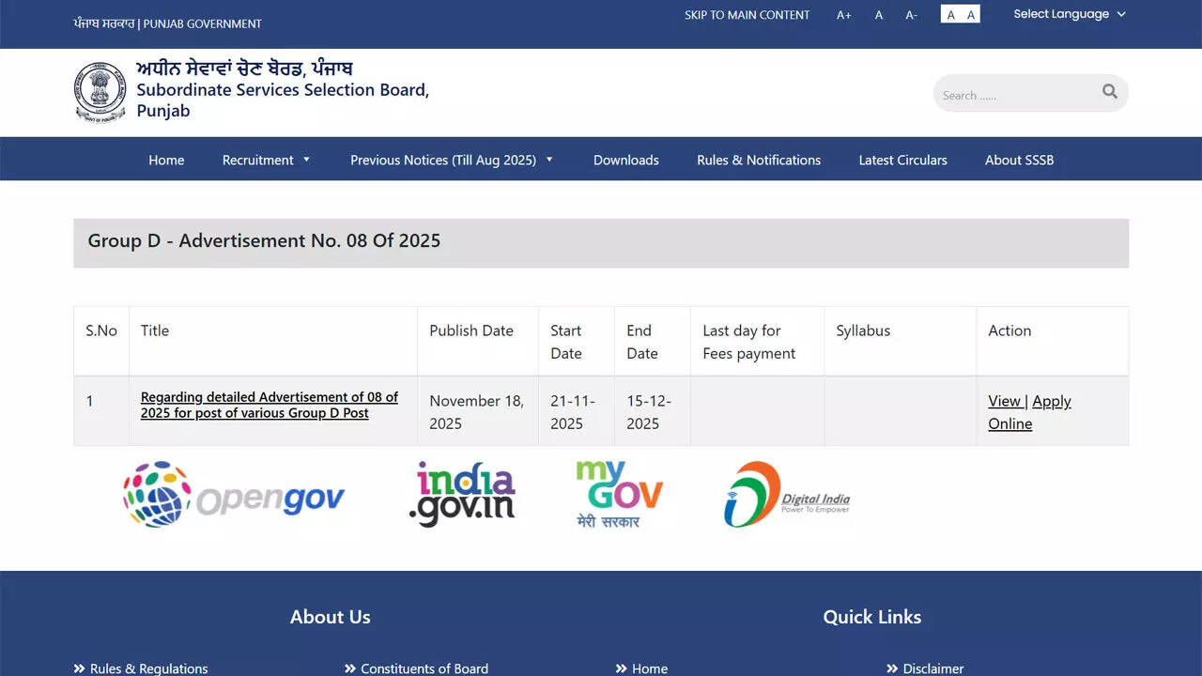Click the Skip to Main Content link
The width and height of the screenshot is (1202, 676).
pos(747,15)
